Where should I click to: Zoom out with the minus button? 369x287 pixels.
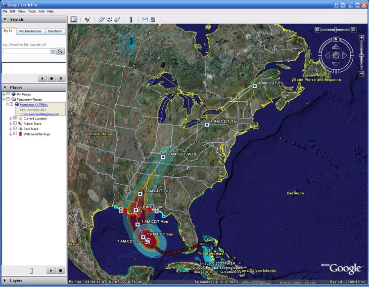pos(361,73)
